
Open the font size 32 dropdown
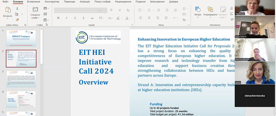click(106, 10)
